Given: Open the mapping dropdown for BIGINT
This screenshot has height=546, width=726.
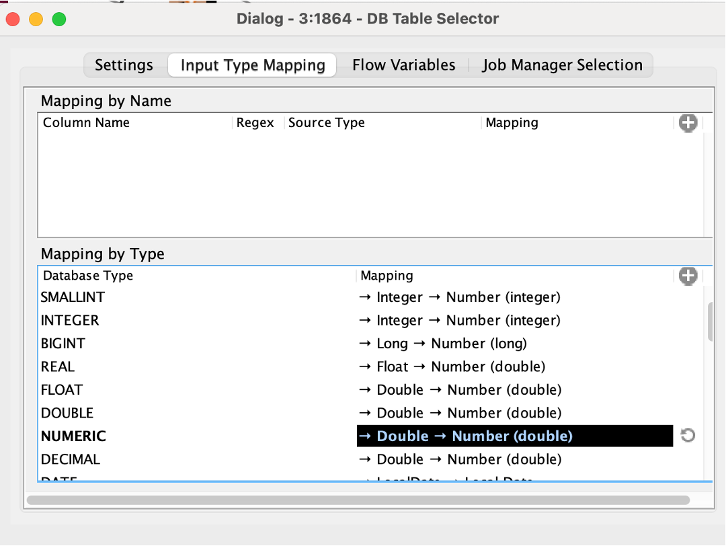Looking at the screenshot, I should tap(462, 343).
